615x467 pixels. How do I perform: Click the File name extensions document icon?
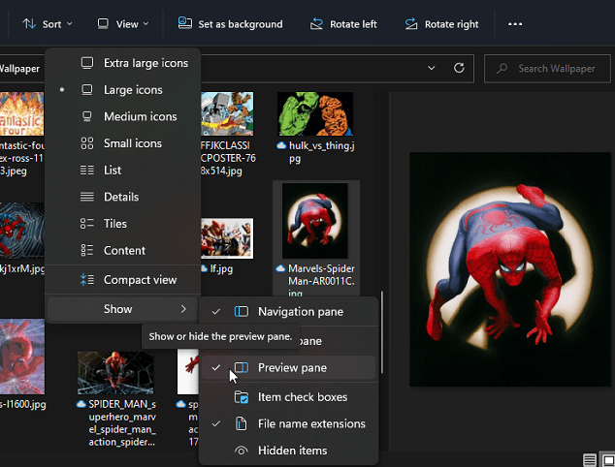(242, 424)
